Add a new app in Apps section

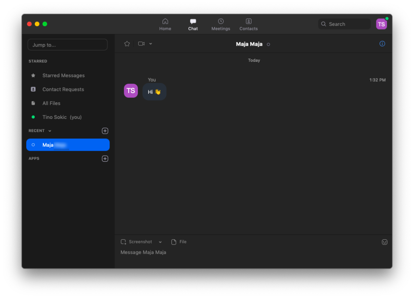[x=105, y=159]
